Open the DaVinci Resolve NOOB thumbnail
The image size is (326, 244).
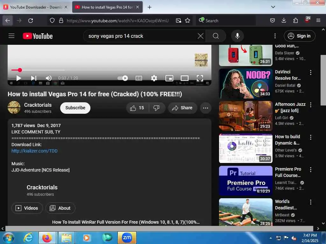point(245,84)
